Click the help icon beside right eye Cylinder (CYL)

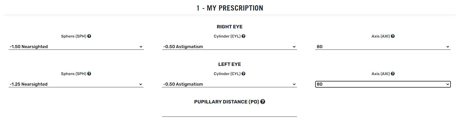pyautogui.click(x=243, y=36)
